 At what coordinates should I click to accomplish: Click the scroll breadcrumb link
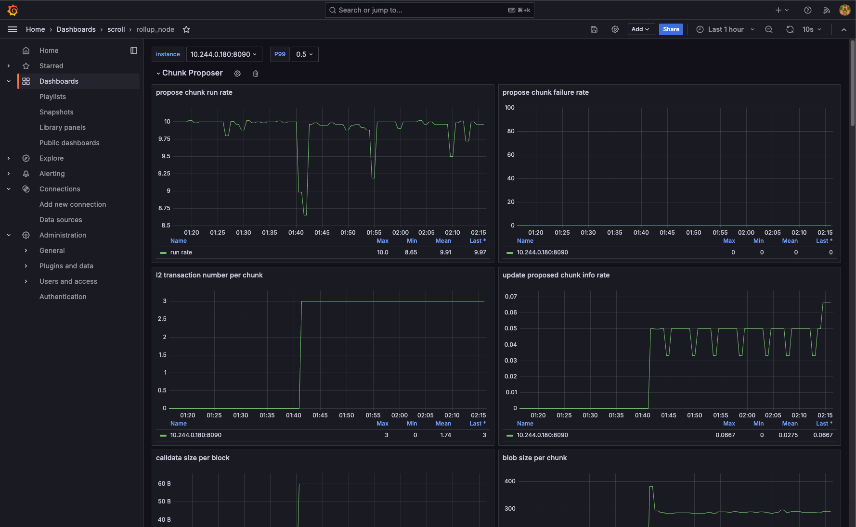point(116,29)
